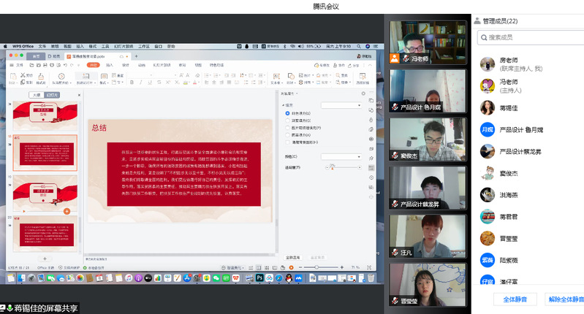Screen dimensions: 584x314
Task: Switch to the 大纲 outline tab
Action: 36,95
